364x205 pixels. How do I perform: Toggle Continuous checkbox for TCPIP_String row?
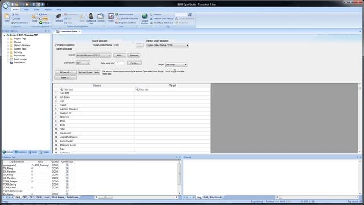[67, 184]
